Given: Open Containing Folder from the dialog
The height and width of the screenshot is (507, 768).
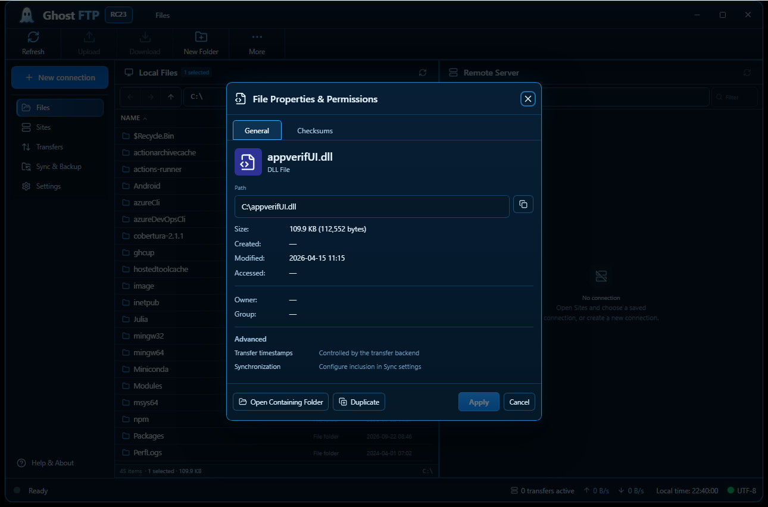Looking at the screenshot, I should click(281, 402).
